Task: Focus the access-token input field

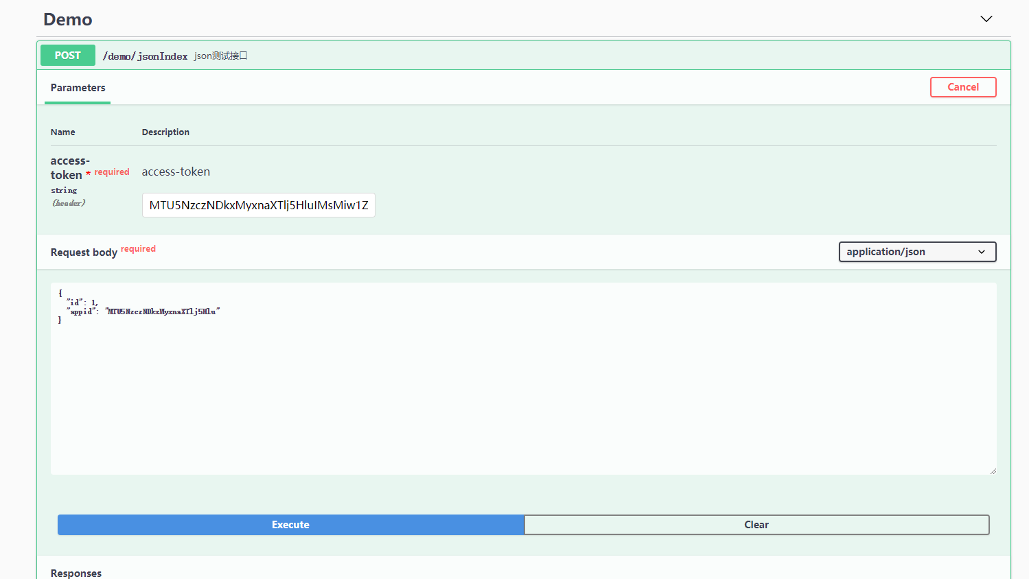Action: click(x=259, y=205)
